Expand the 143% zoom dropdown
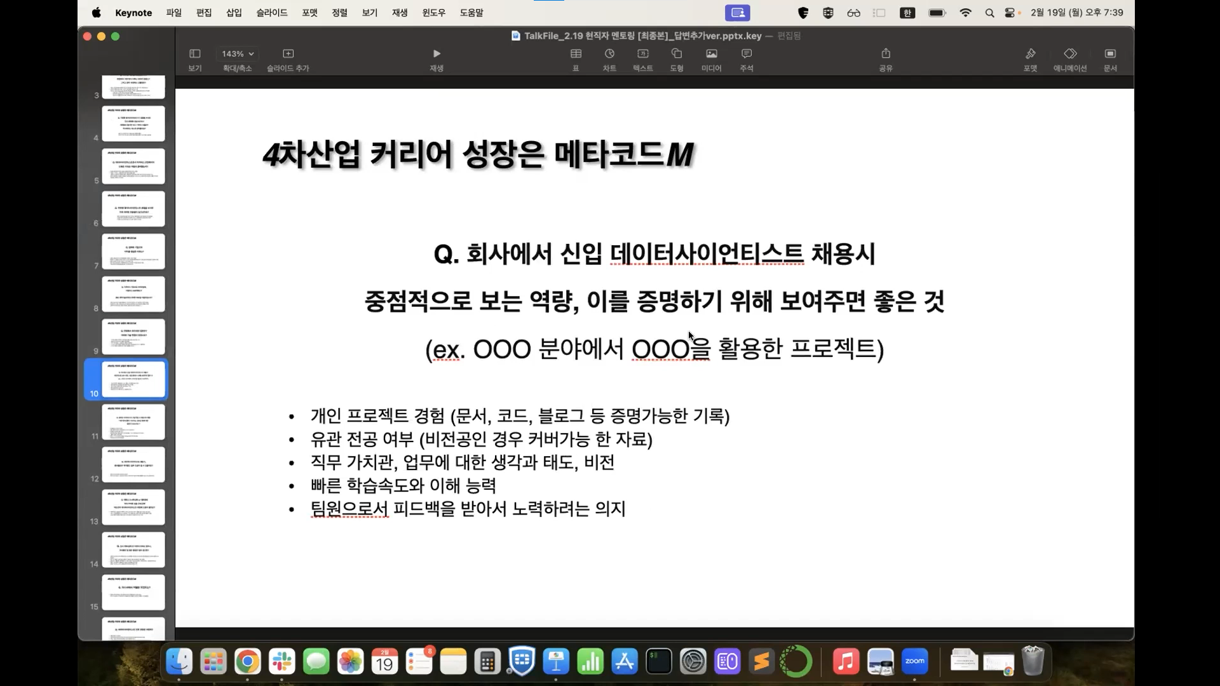 pyautogui.click(x=238, y=54)
